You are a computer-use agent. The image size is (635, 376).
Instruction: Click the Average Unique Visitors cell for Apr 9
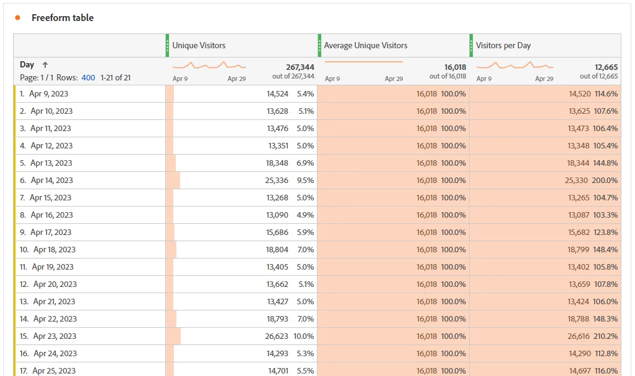point(394,94)
